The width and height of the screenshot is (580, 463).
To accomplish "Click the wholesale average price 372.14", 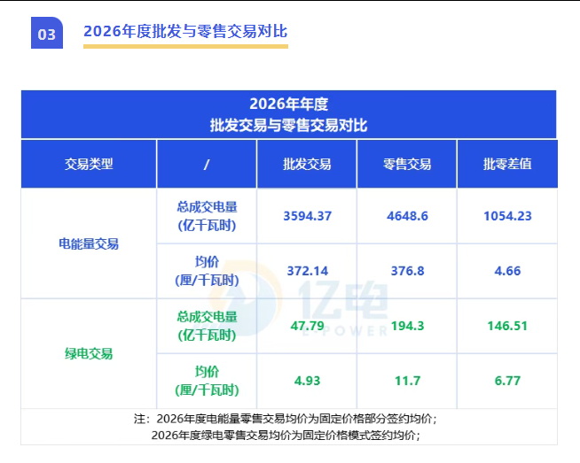I will (307, 271).
